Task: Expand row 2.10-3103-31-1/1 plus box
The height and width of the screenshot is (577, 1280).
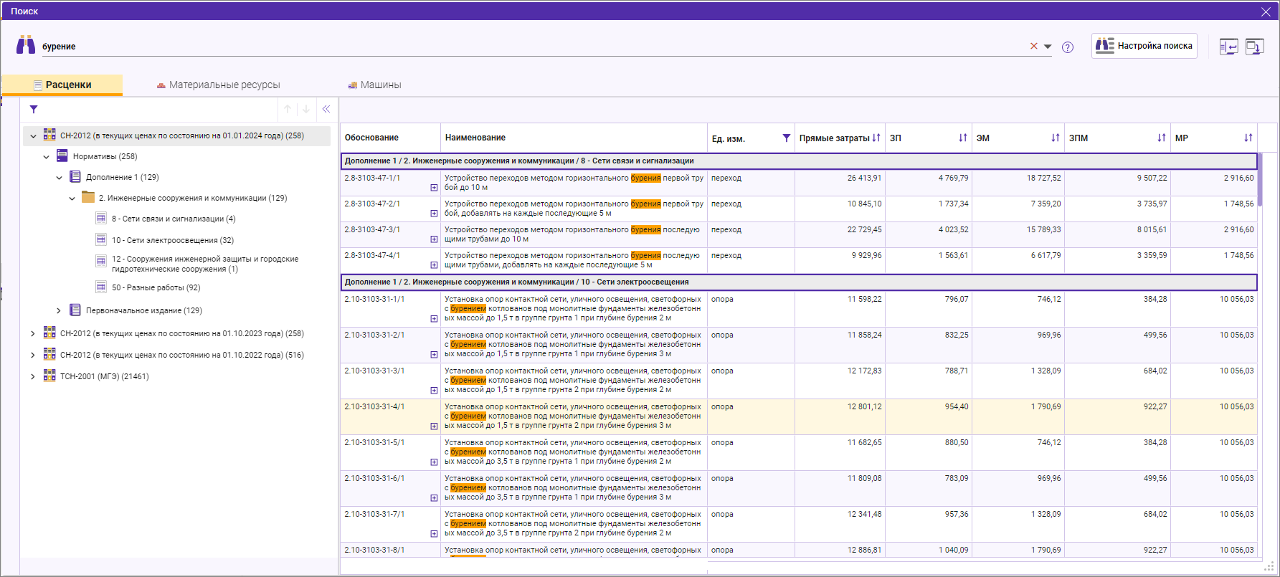Action: click(x=434, y=319)
